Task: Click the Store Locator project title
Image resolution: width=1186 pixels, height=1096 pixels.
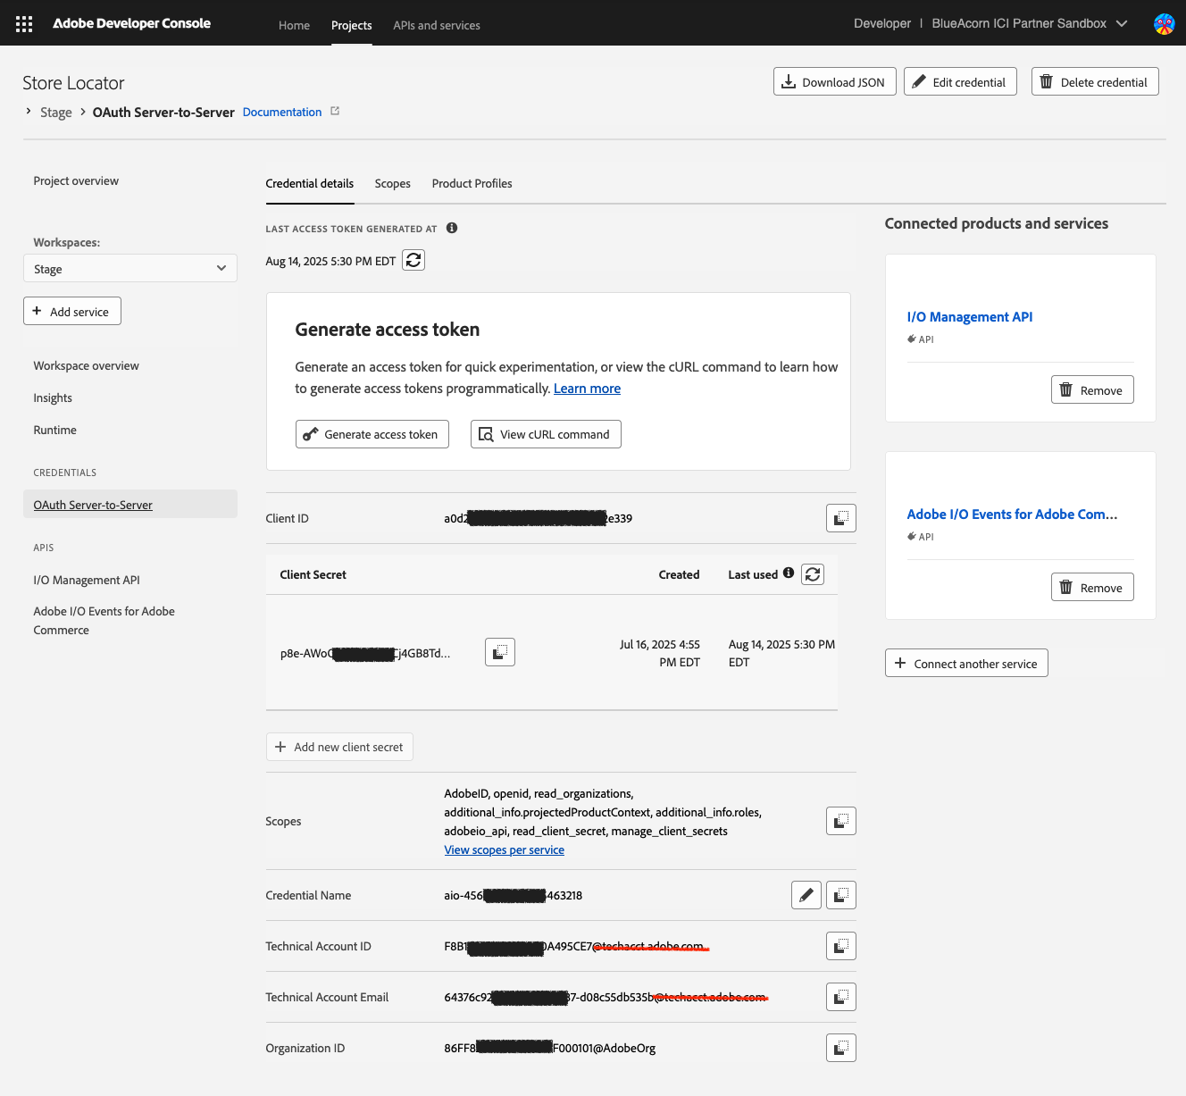Action: [x=73, y=83]
